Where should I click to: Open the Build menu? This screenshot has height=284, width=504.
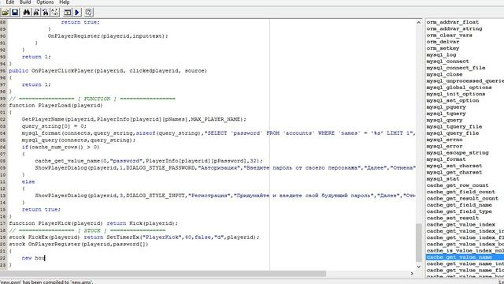[25, 2]
